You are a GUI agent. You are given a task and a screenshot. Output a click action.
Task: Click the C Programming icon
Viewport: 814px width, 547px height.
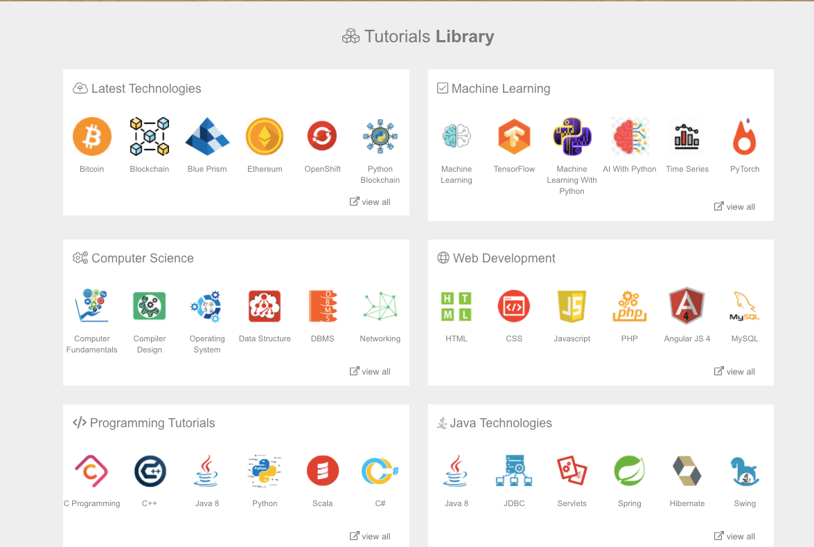click(x=92, y=471)
